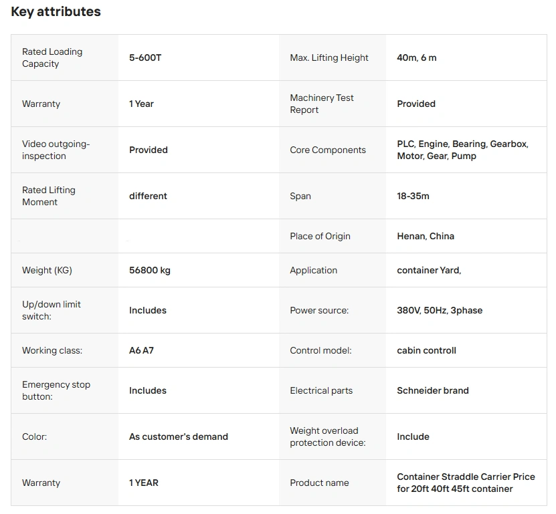
Task: Click the "Up/down limit switch:" label
Action: click(52, 310)
